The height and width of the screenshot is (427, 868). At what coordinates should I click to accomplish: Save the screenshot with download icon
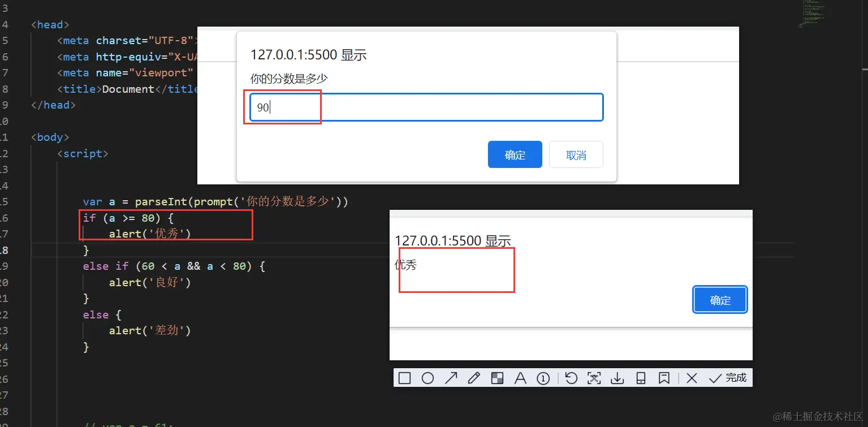click(617, 378)
